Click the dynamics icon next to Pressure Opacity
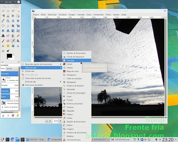The image size is (178, 142). [4, 103]
